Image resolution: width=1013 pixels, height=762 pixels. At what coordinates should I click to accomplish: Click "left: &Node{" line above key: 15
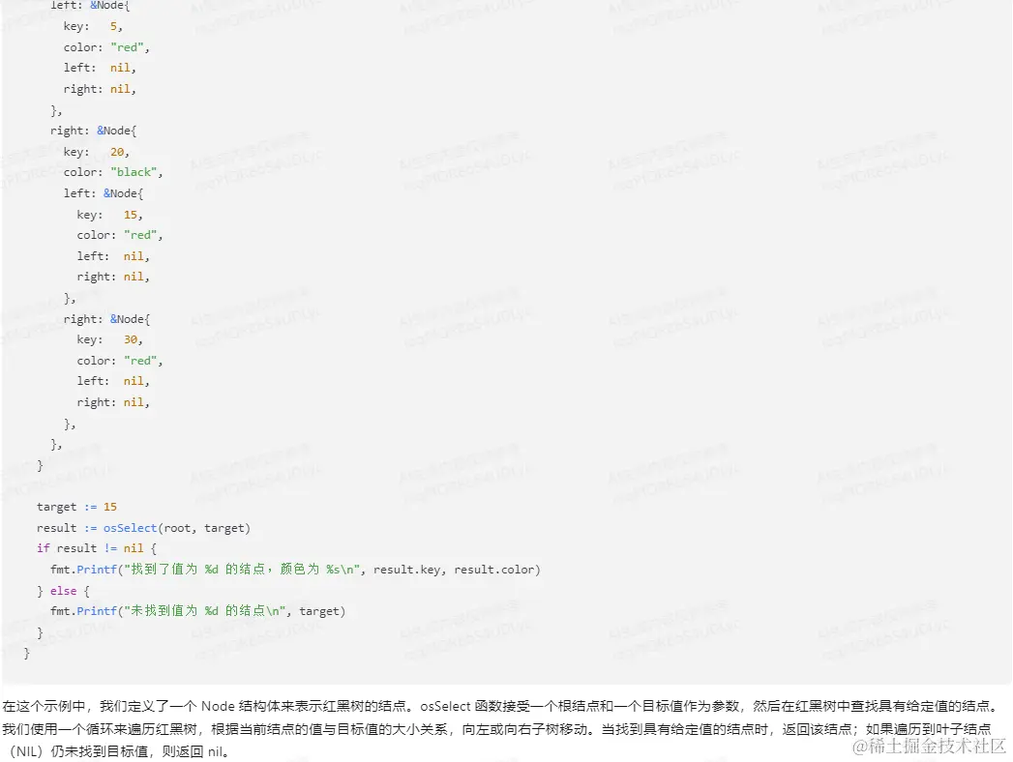104,193
